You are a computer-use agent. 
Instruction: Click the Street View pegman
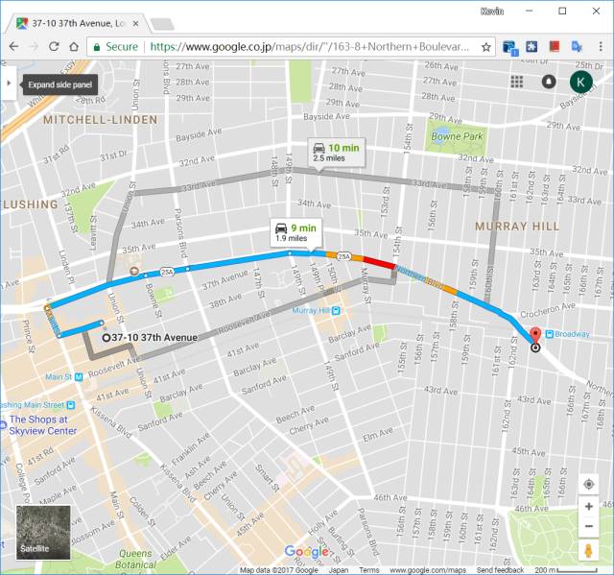[x=588, y=550]
